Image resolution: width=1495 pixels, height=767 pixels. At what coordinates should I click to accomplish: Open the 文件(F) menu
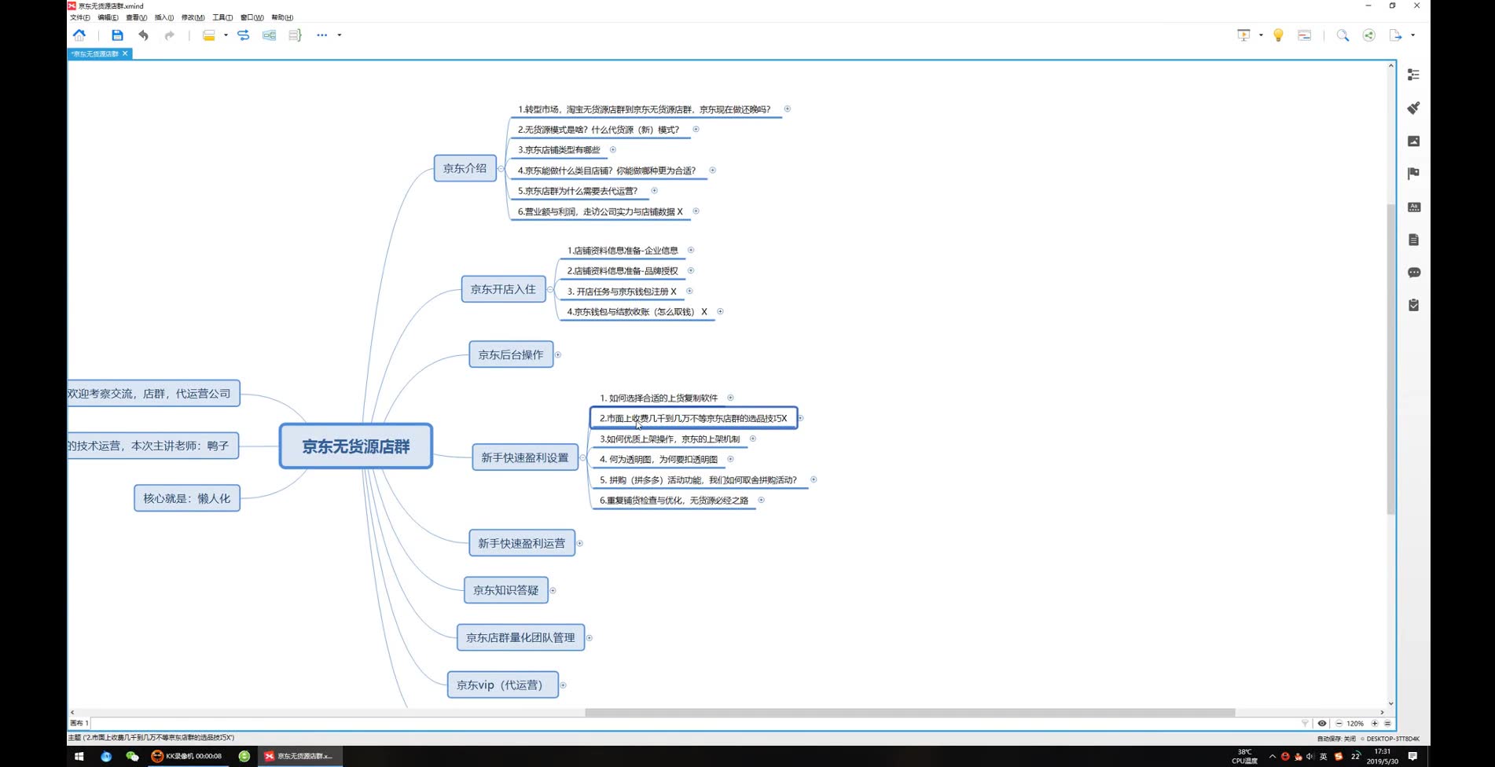pos(79,17)
